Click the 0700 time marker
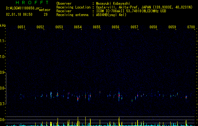 coord(191,27)
